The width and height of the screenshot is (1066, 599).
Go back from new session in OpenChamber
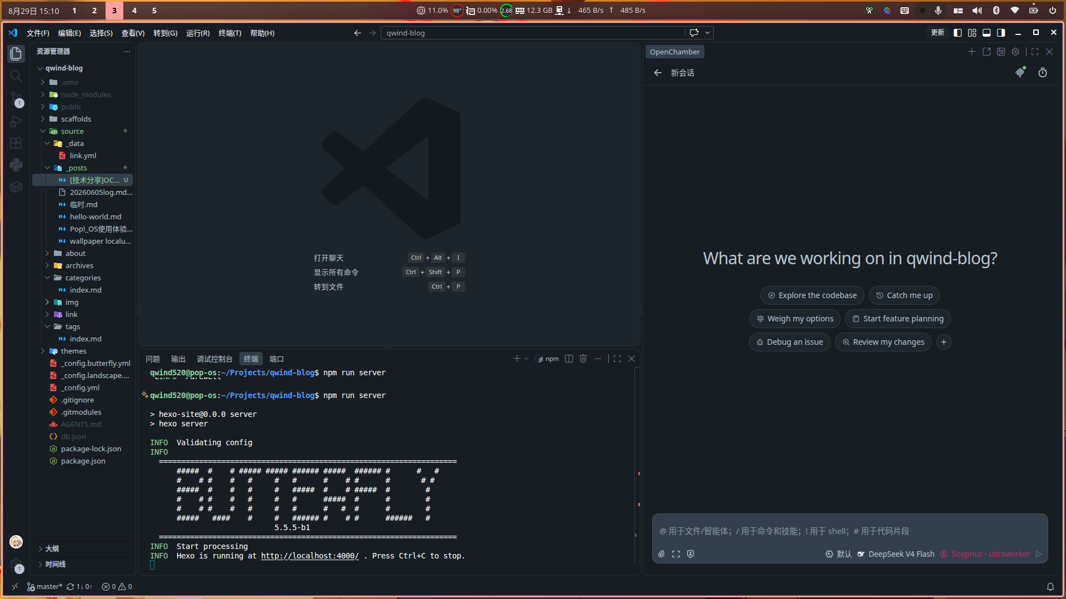tap(658, 73)
